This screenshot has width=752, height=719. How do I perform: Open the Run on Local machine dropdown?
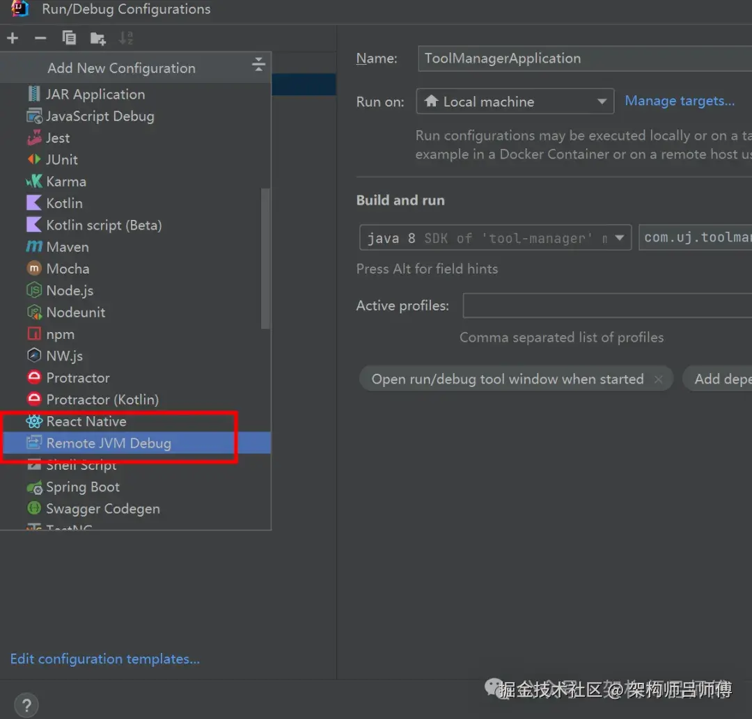(x=515, y=101)
